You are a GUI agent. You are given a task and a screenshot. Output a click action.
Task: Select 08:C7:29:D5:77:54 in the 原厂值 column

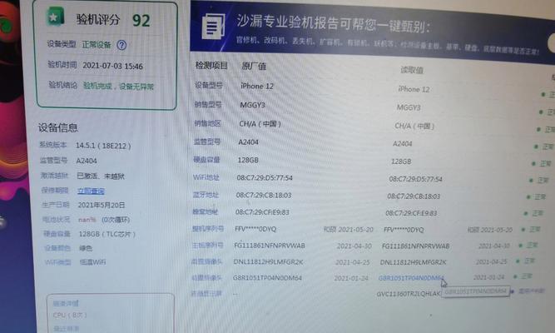(x=265, y=178)
